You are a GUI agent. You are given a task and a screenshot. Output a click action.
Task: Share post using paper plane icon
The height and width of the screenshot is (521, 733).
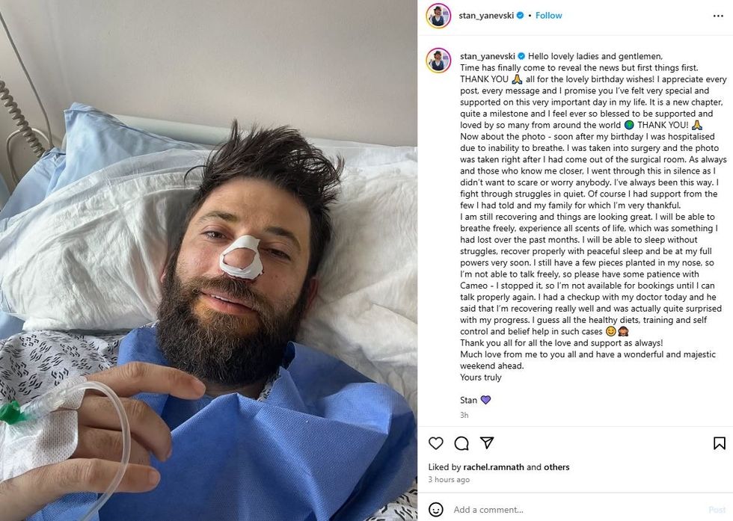pyautogui.click(x=487, y=443)
